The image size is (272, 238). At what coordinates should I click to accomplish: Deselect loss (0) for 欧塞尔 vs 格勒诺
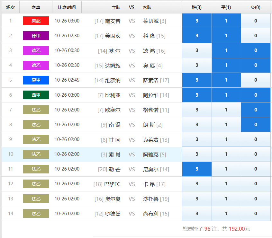(x=256, y=110)
